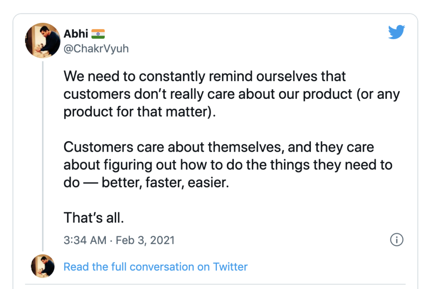This screenshot has width=444, height=289.
Task: Click the line starting "about figuring out how"
Action: point(228,165)
